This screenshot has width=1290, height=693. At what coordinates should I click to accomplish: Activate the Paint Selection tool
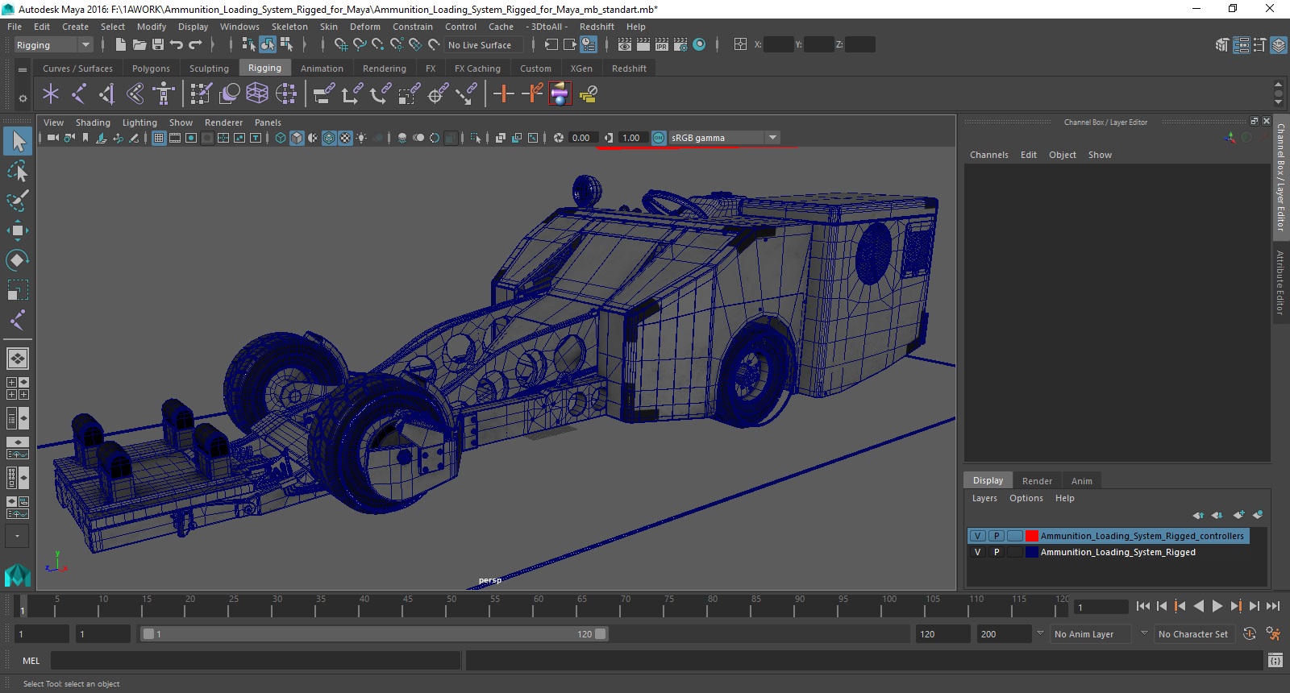tap(18, 201)
